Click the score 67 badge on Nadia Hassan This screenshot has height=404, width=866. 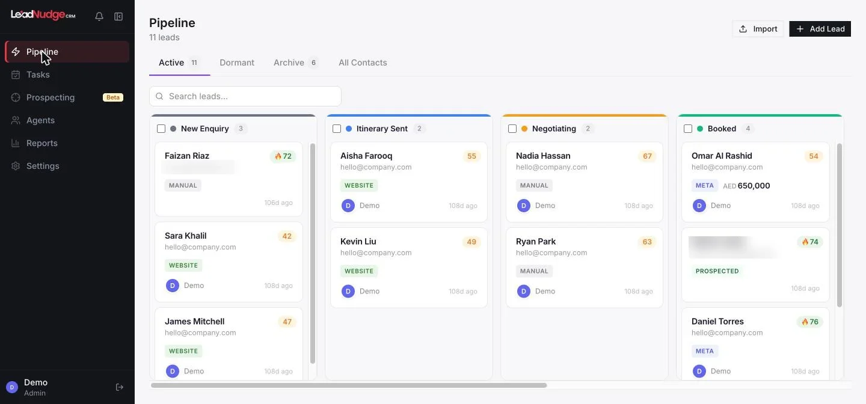tap(647, 156)
